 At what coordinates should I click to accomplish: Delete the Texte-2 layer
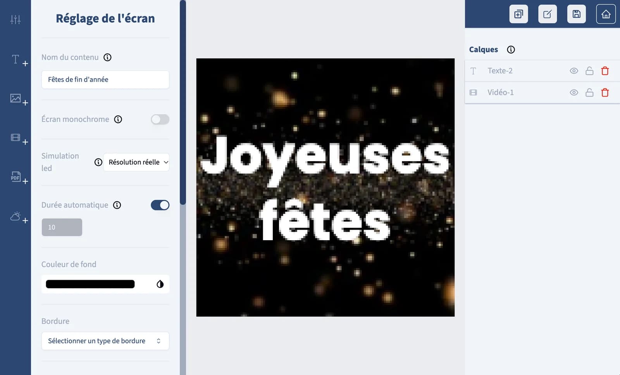click(x=605, y=71)
